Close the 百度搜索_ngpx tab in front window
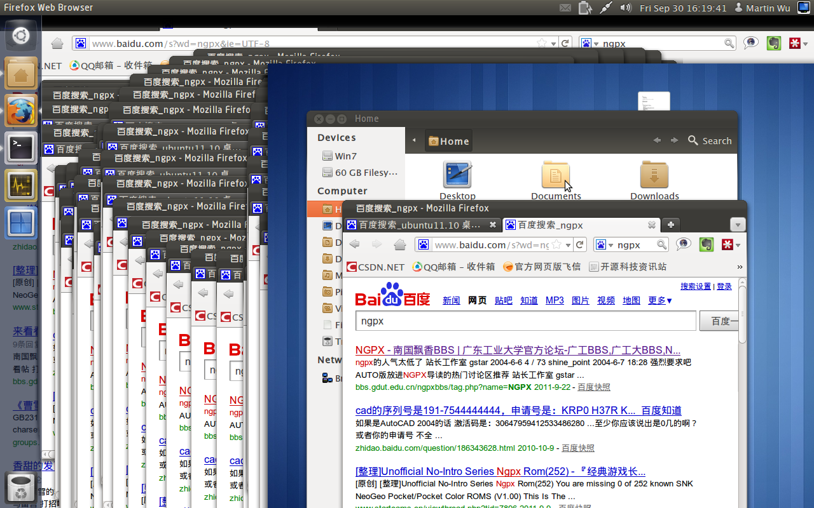 (x=651, y=225)
